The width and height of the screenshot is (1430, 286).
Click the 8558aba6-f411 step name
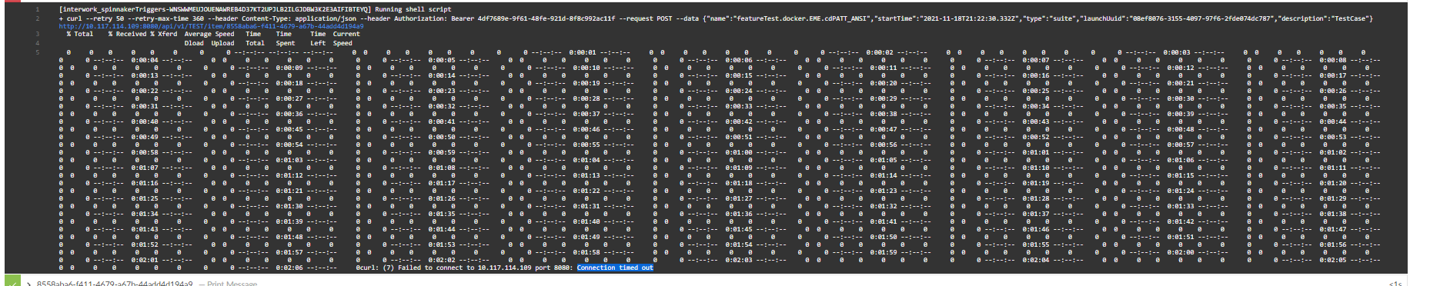coord(114,284)
